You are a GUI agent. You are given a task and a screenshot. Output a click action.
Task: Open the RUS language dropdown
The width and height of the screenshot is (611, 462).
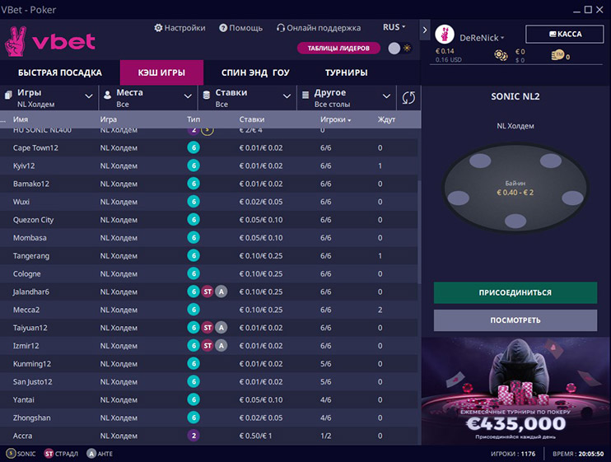click(x=394, y=27)
